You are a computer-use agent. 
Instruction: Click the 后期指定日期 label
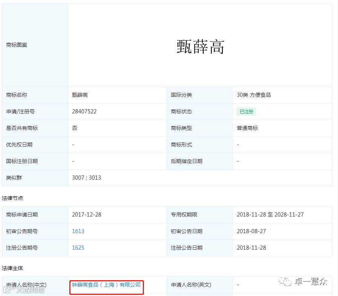point(187,161)
